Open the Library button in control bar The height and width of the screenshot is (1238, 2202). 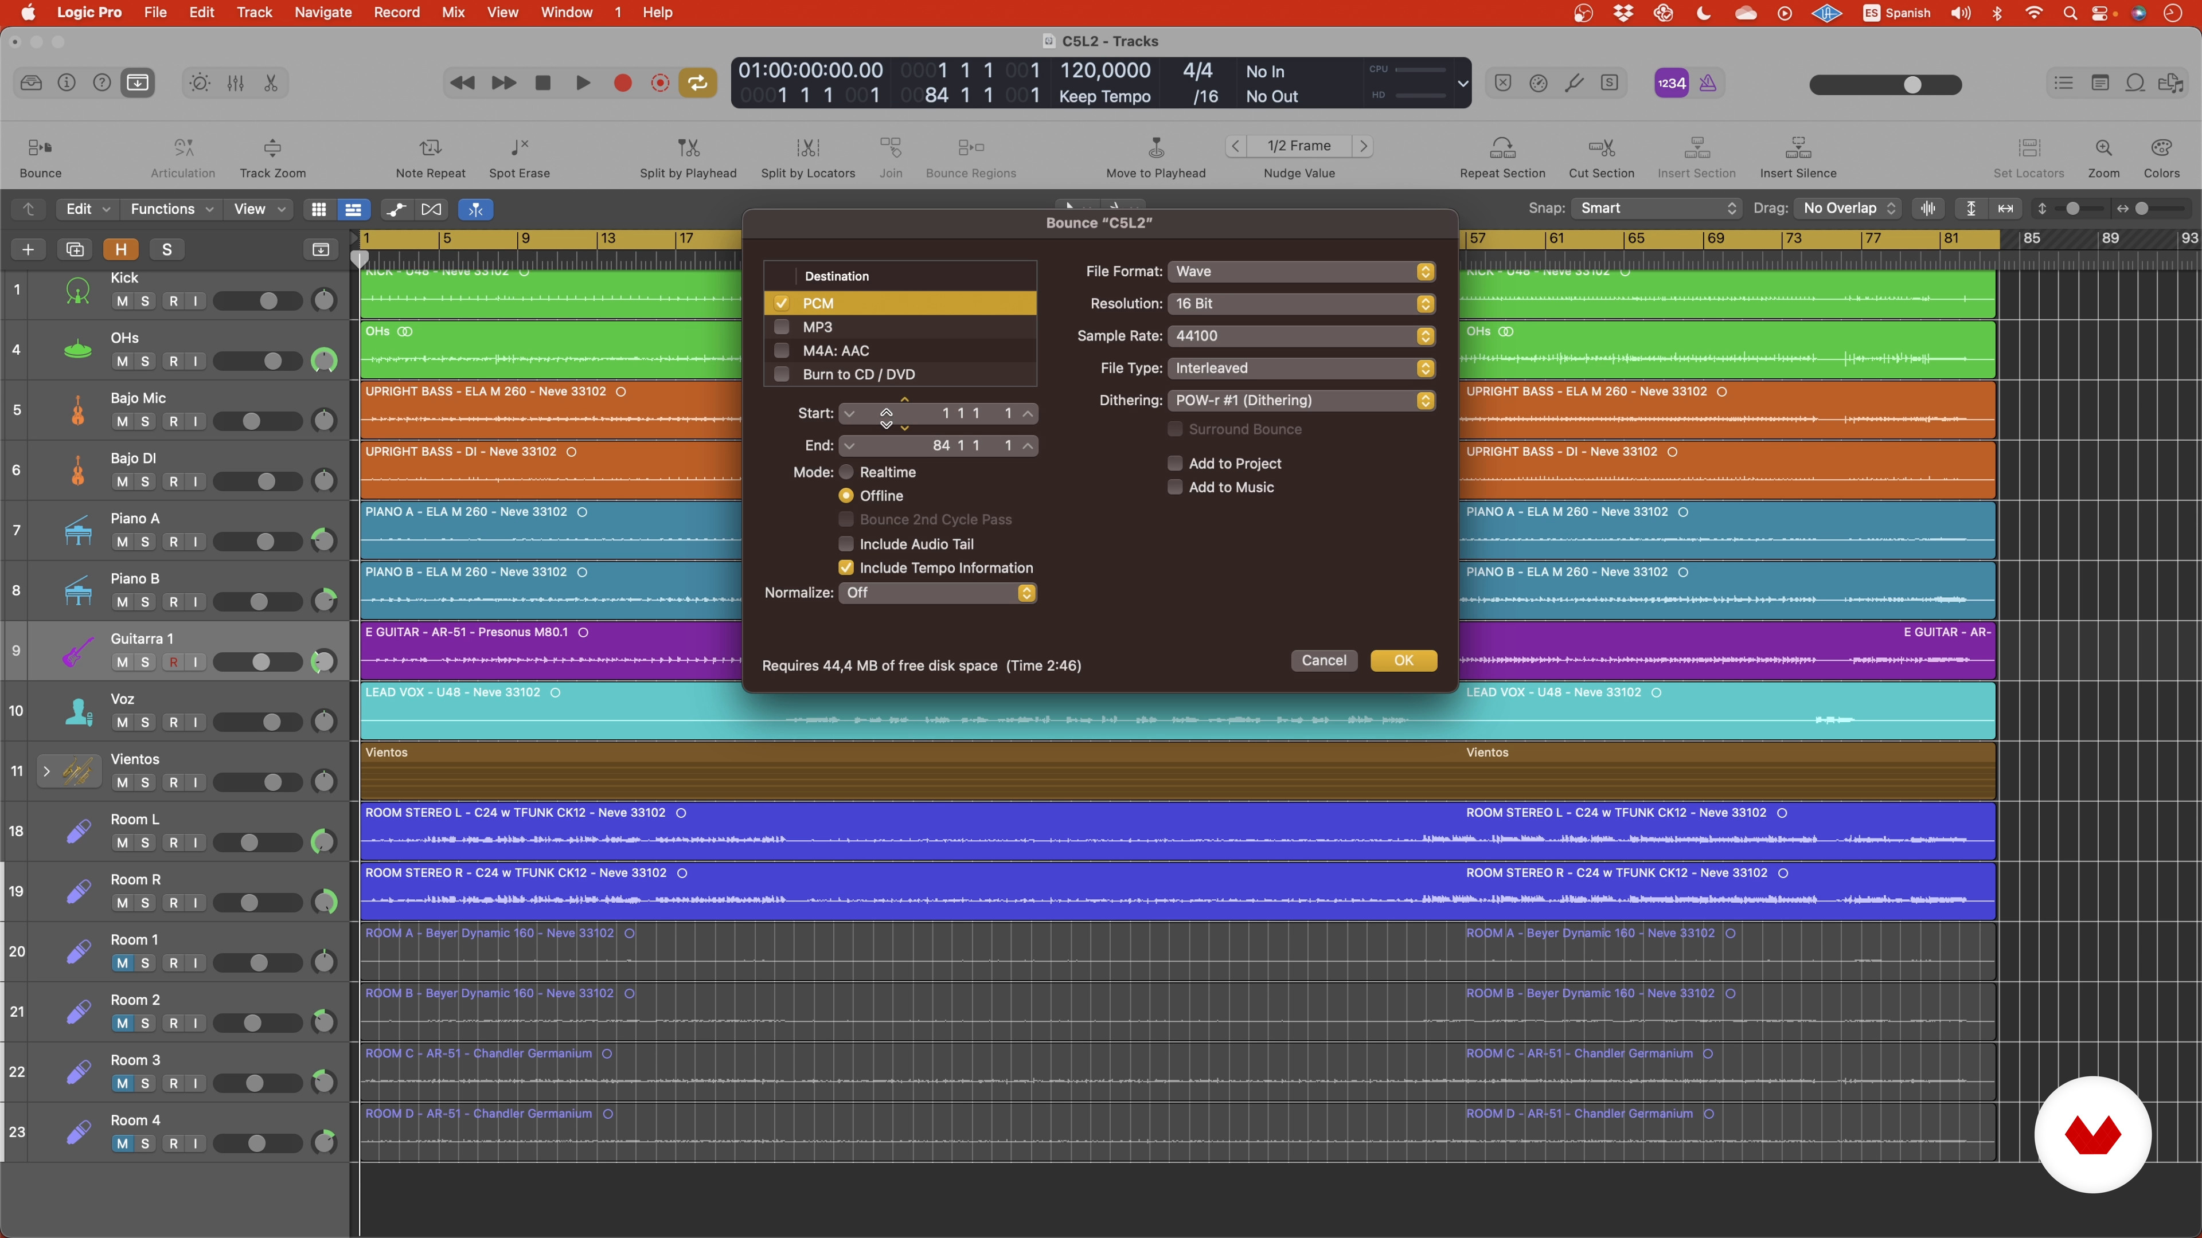(32, 83)
